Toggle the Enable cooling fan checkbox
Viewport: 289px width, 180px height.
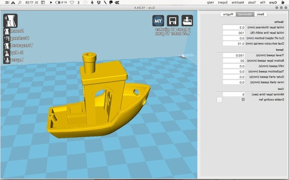(243, 99)
